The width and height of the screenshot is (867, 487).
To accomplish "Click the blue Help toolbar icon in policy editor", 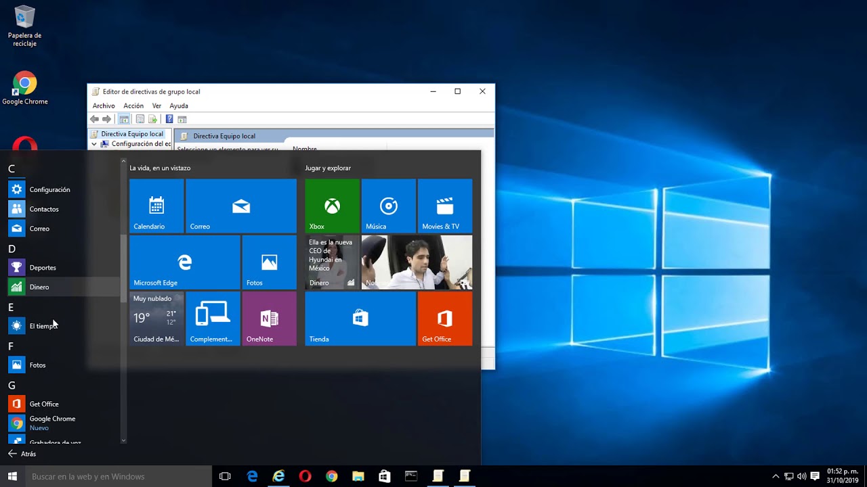I will tap(169, 119).
